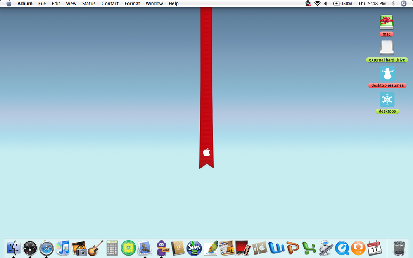Select the external hard drive icon

(387, 48)
